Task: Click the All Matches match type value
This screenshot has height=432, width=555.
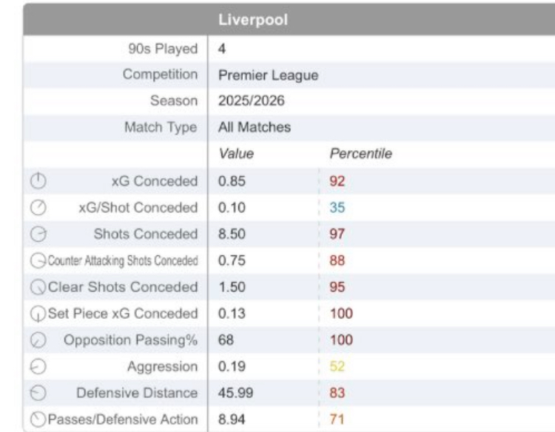Action: point(254,127)
